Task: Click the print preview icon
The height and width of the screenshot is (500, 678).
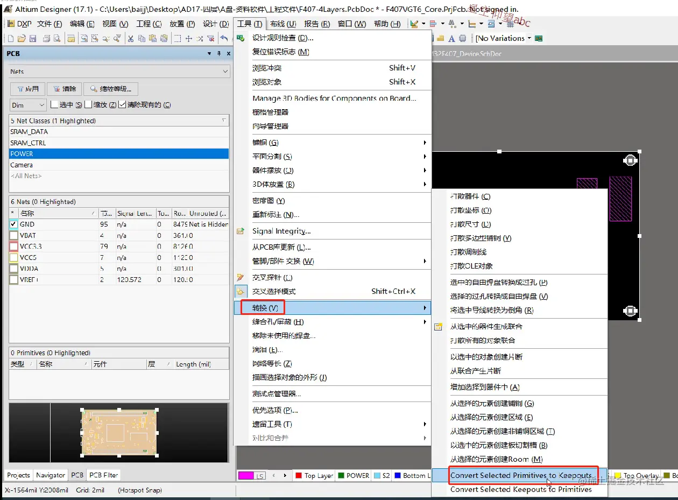Action: (x=56, y=38)
